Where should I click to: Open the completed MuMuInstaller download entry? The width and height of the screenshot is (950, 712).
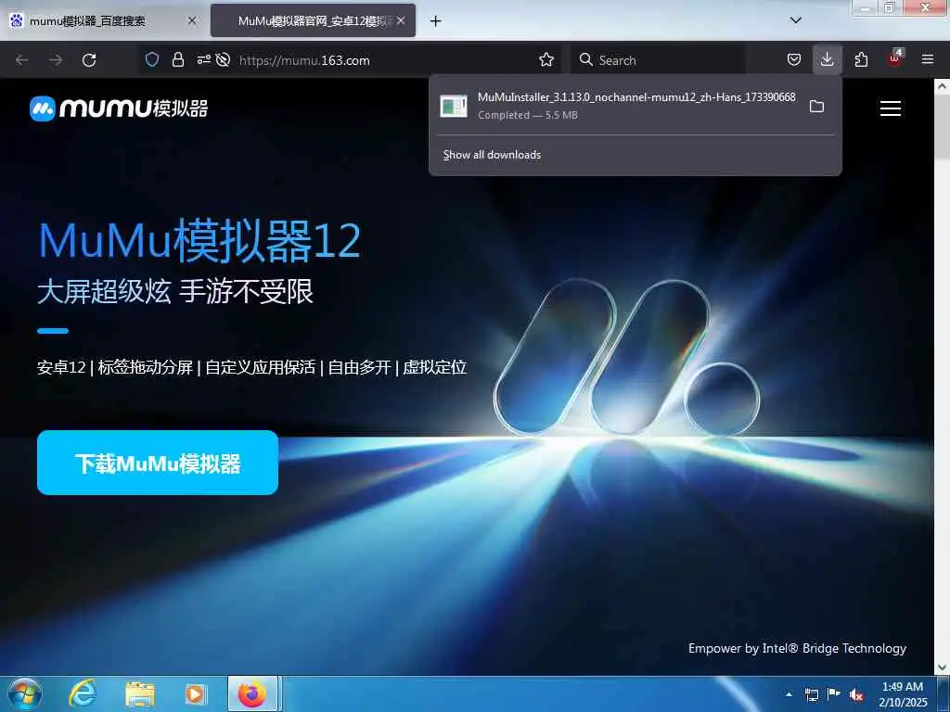click(618, 106)
